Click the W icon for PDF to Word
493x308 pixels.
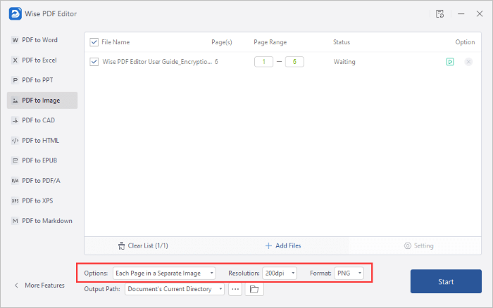pos(15,40)
